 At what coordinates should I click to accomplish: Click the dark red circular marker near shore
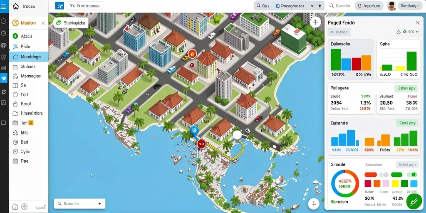[x=201, y=143]
